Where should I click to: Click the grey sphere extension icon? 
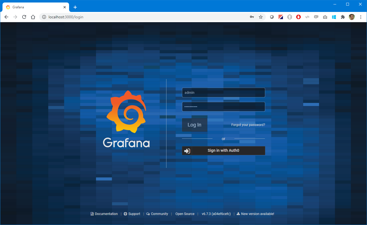click(x=272, y=17)
